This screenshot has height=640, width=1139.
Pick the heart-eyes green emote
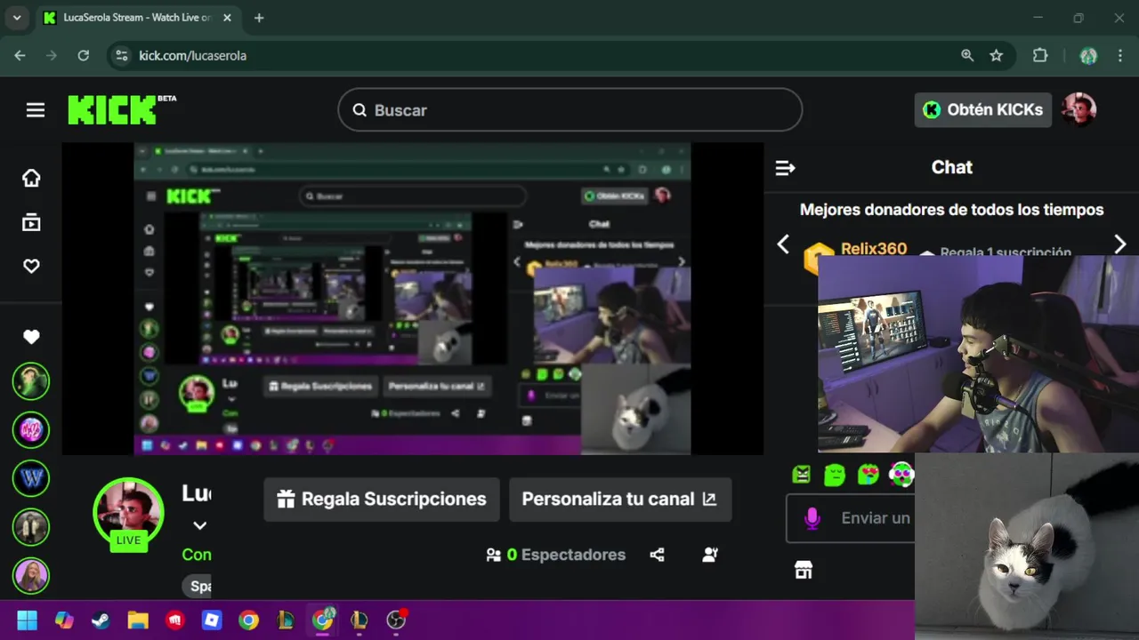[x=868, y=475]
